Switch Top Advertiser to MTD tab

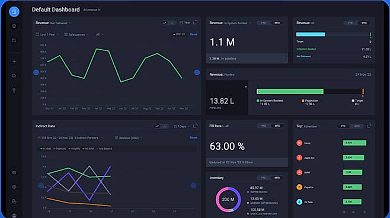[357, 126]
